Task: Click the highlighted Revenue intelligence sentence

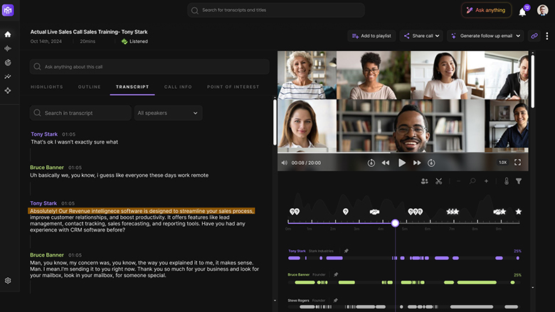Action: (x=142, y=211)
